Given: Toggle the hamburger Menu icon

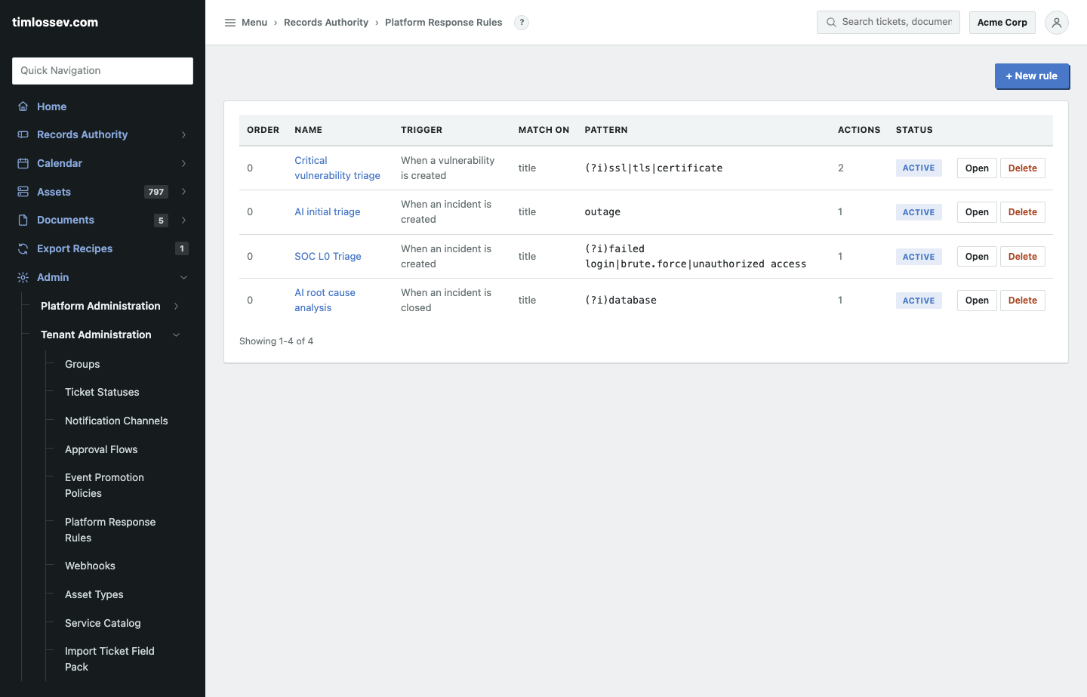Looking at the screenshot, I should [x=230, y=23].
